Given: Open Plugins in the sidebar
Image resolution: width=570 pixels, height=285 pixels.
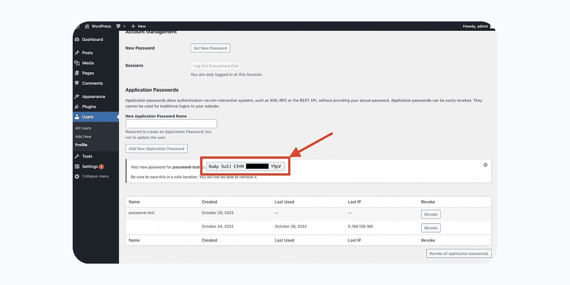Looking at the screenshot, I should point(89,106).
